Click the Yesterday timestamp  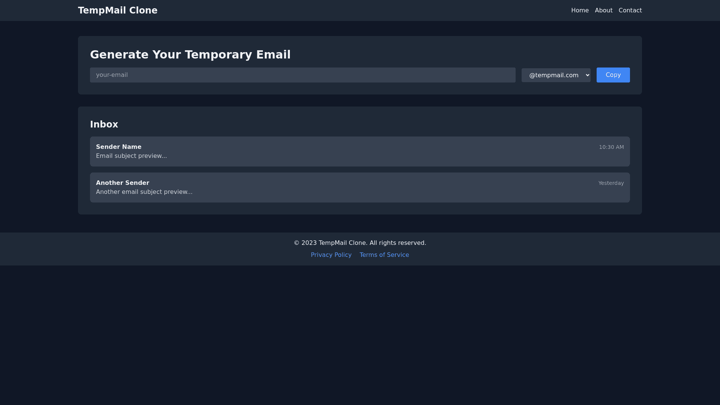pos(611,183)
